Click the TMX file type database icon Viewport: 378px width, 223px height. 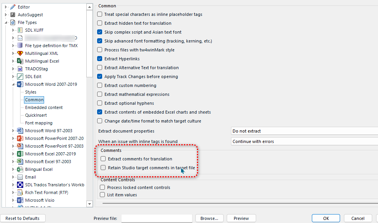[x=20, y=46]
